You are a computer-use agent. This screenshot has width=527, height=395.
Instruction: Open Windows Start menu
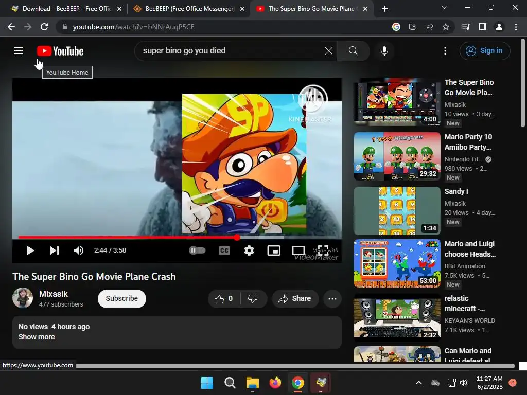(x=207, y=383)
